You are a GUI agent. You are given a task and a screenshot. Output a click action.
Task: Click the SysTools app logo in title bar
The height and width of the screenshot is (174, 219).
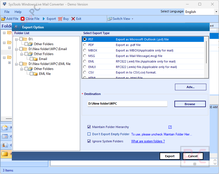pyautogui.click(x=5, y=4)
